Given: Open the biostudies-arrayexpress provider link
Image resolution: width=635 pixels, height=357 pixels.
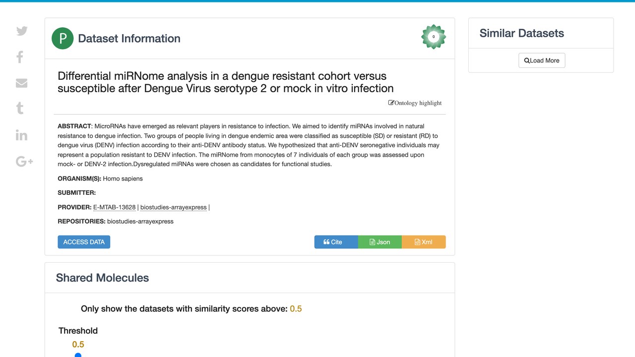Looking at the screenshot, I should [174, 207].
